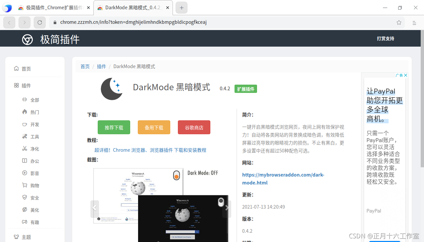424x242 pixels.
Task: Click the lock icon in address bar
Action: (x=55, y=22)
